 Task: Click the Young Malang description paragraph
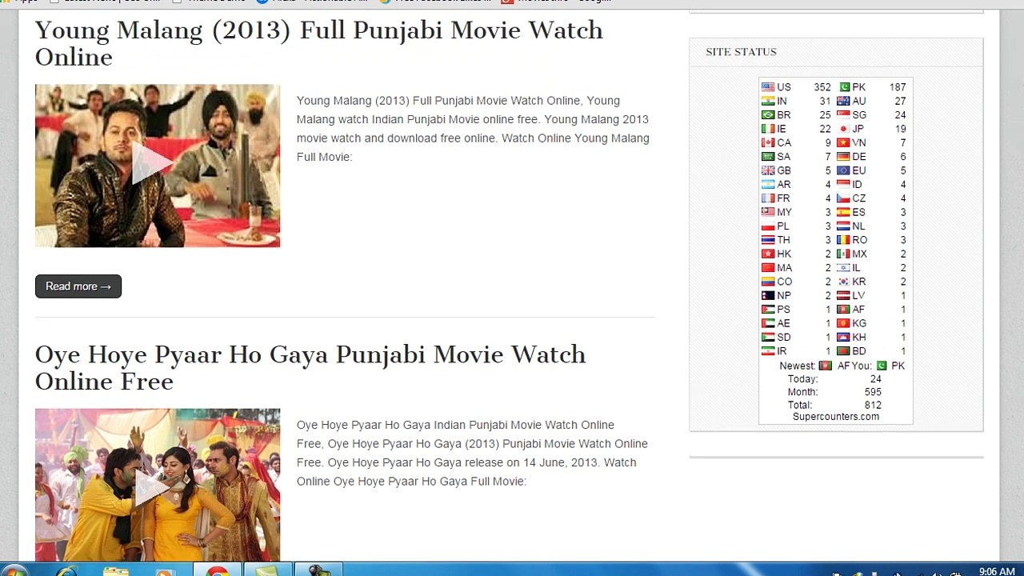coord(473,129)
